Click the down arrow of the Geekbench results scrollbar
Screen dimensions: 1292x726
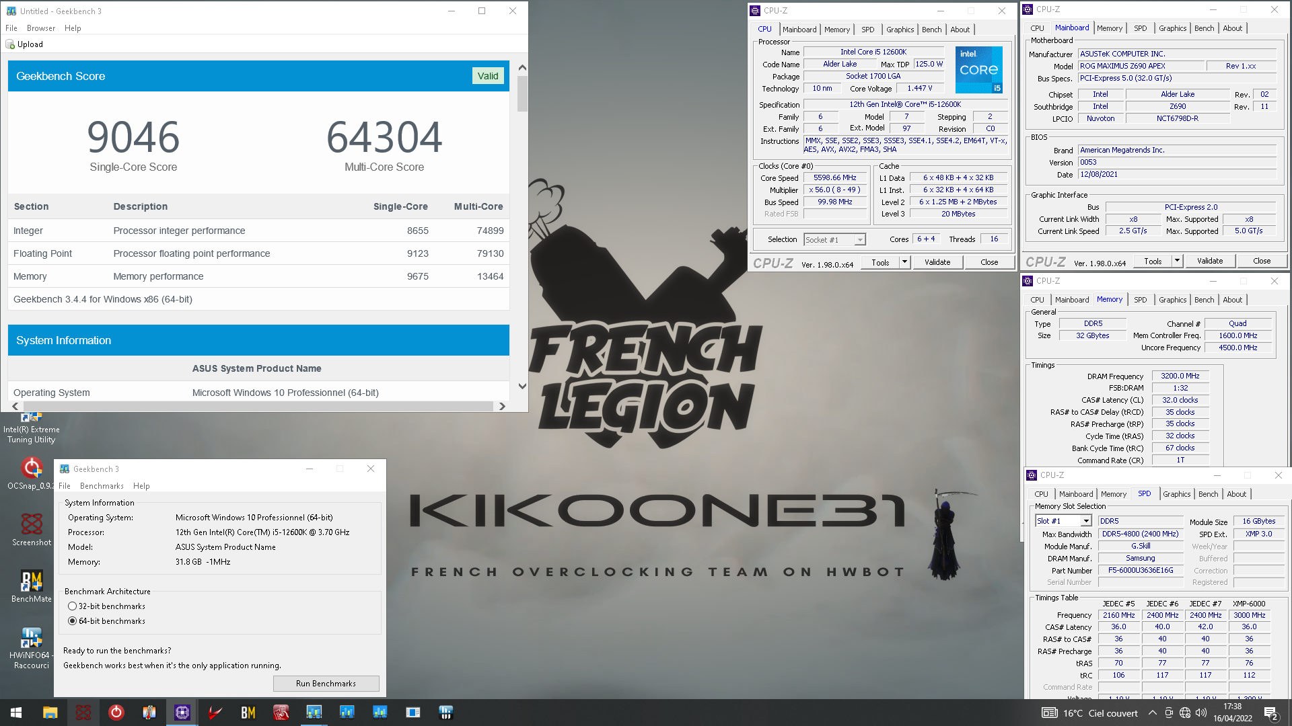tap(522, 386)
